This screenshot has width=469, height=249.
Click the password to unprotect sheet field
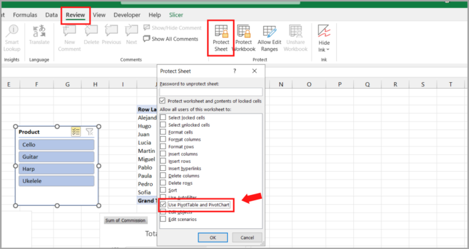(x=211, y=91)
